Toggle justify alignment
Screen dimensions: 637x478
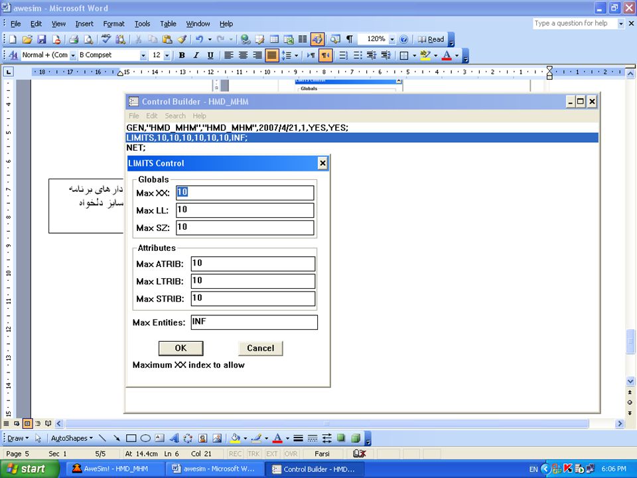click(x=272, y=55)
